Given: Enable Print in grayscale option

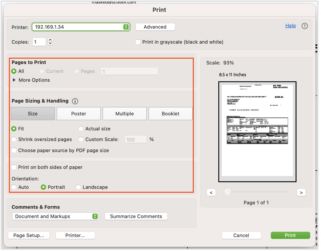Looking at the screenshot, I should 138,42.
